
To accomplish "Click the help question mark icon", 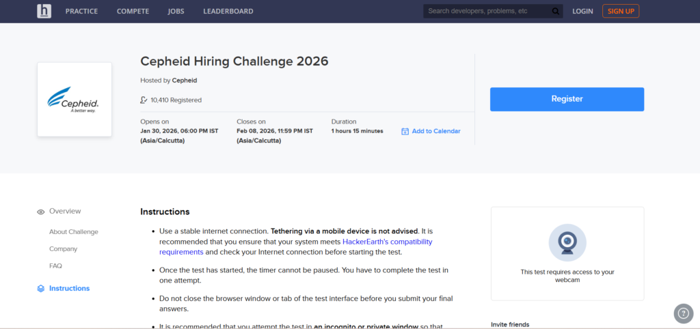I will pos(683,313).
